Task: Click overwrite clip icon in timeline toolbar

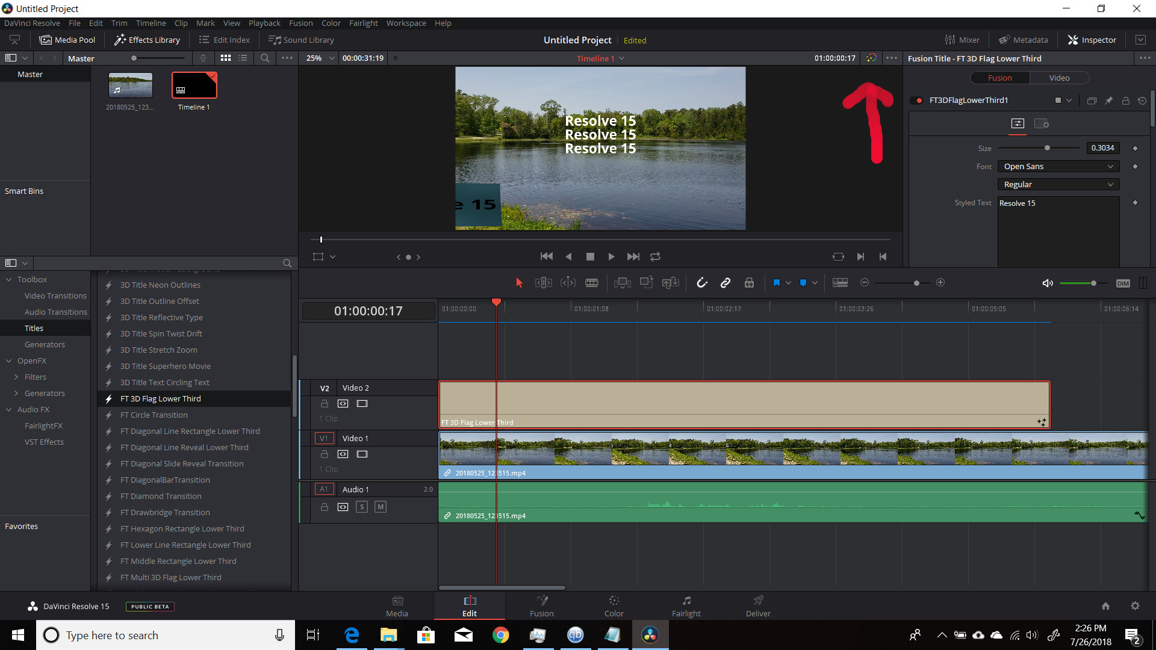Action: [646, 282]
